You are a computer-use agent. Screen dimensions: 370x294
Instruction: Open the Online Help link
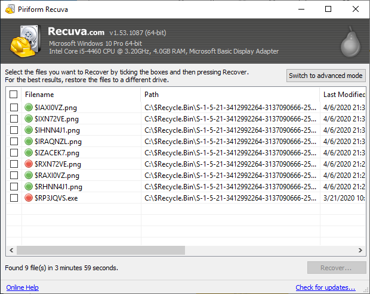(23, 287)
